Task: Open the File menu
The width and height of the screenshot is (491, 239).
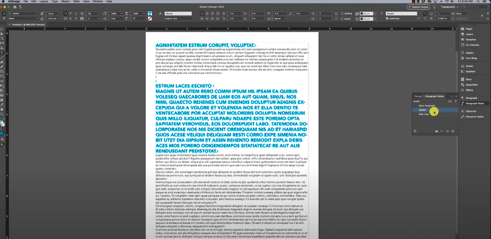Action: [25, 2]
